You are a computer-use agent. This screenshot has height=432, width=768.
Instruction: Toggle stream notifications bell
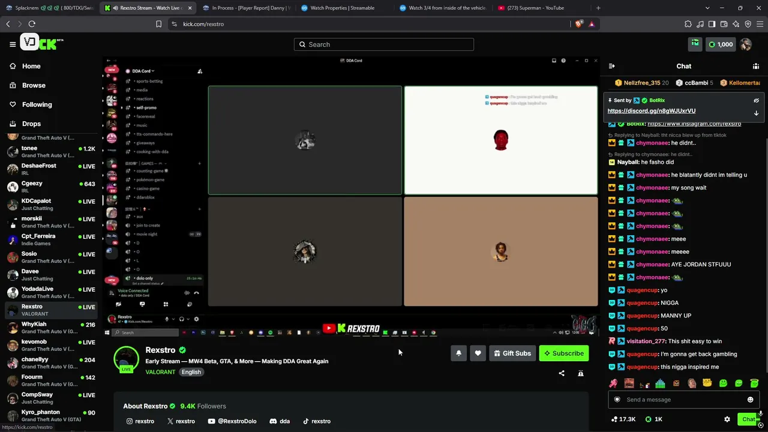click(458, 353)
